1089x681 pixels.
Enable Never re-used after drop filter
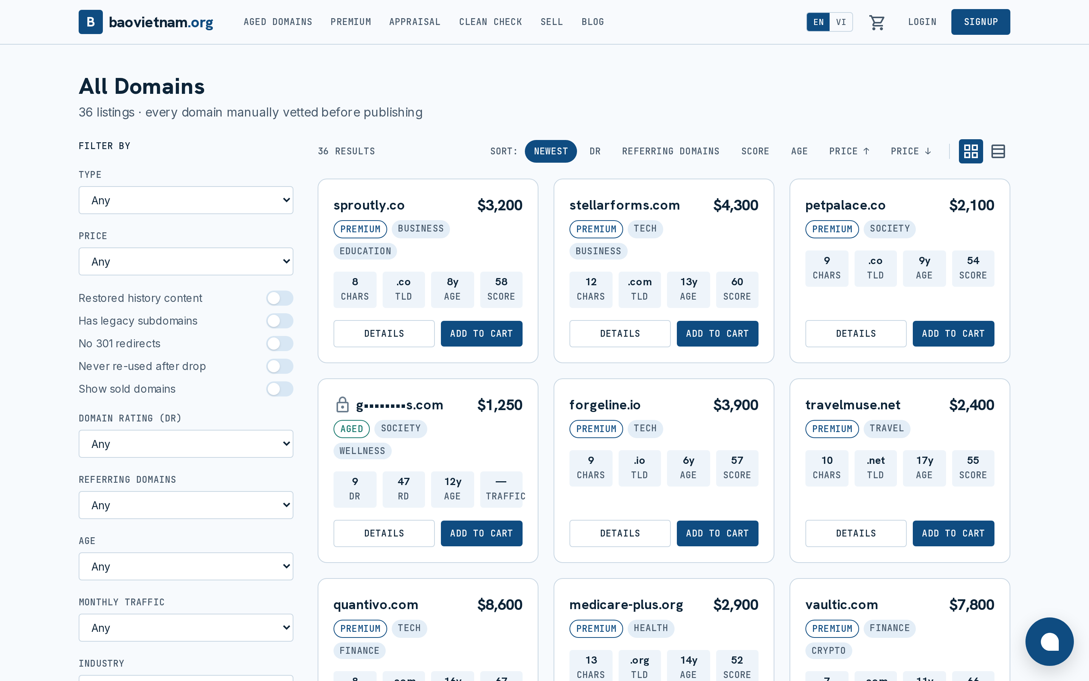pos(279,366)
